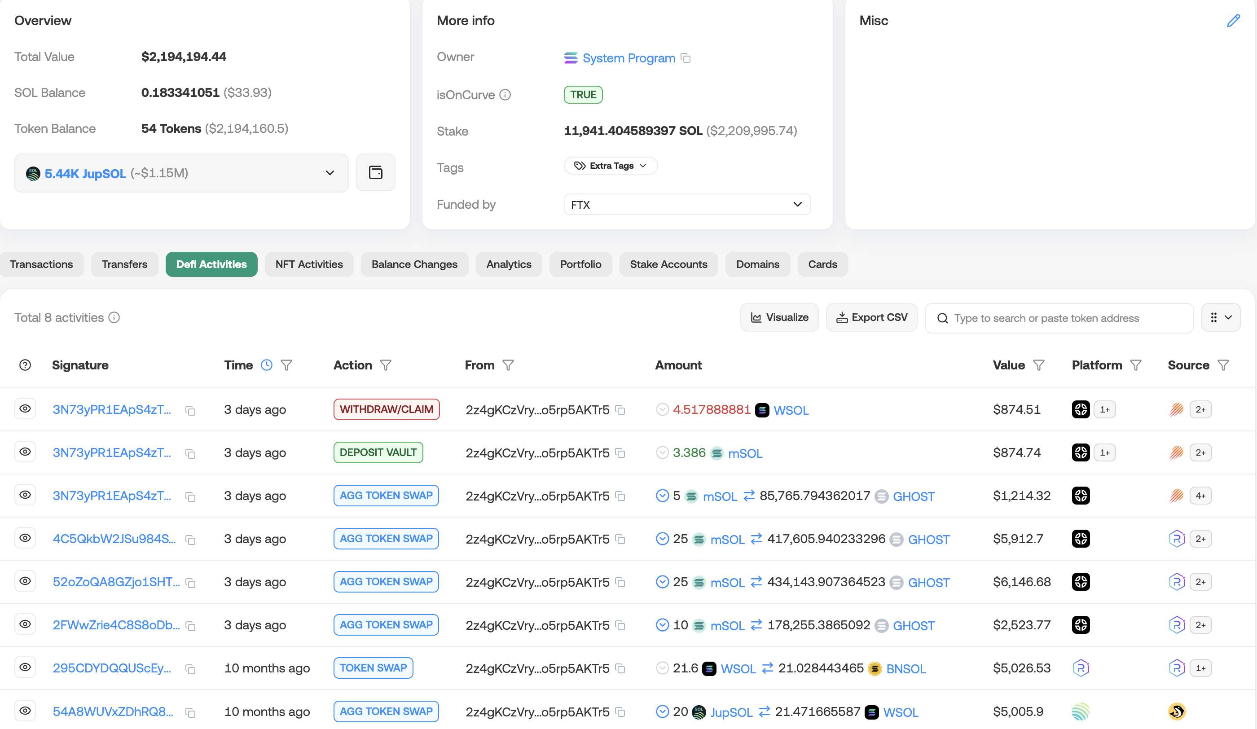Toggle eye icon on 4C5QkbW2JSu984S row
The width and height of the screenshot is (1257, 729).
[25, 538]
